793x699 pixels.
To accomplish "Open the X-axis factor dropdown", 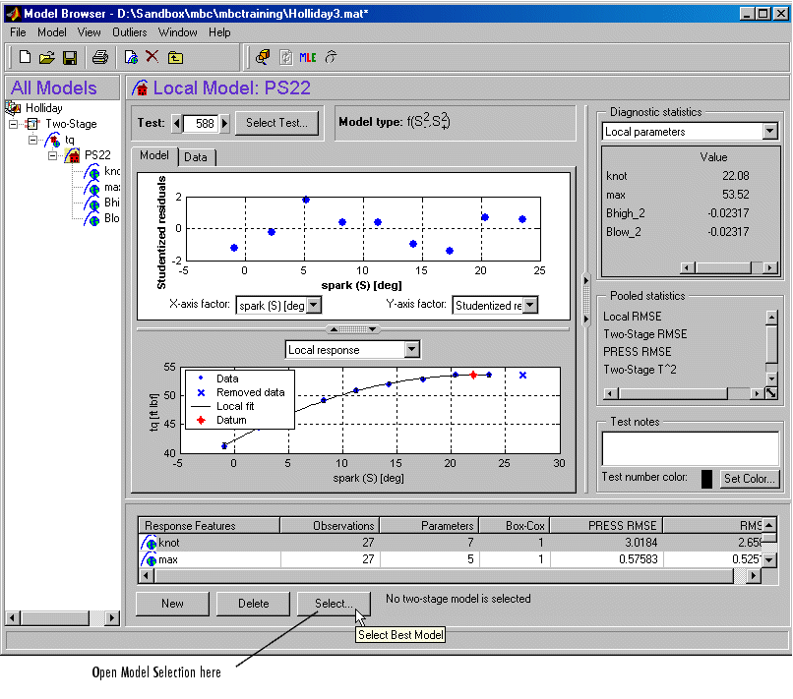I will pyautogui.click(x=314, y=306).
